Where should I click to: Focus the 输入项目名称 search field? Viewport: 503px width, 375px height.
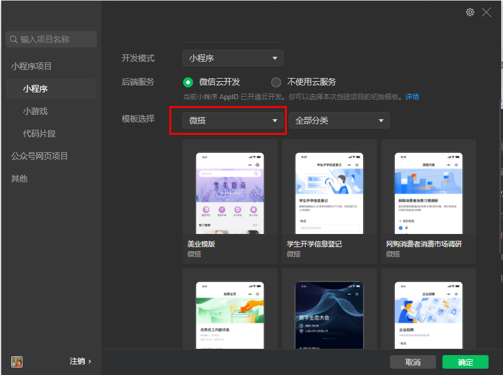[51, 39]
